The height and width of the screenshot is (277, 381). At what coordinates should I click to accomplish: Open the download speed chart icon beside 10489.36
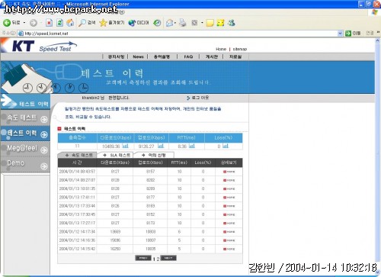126,146
